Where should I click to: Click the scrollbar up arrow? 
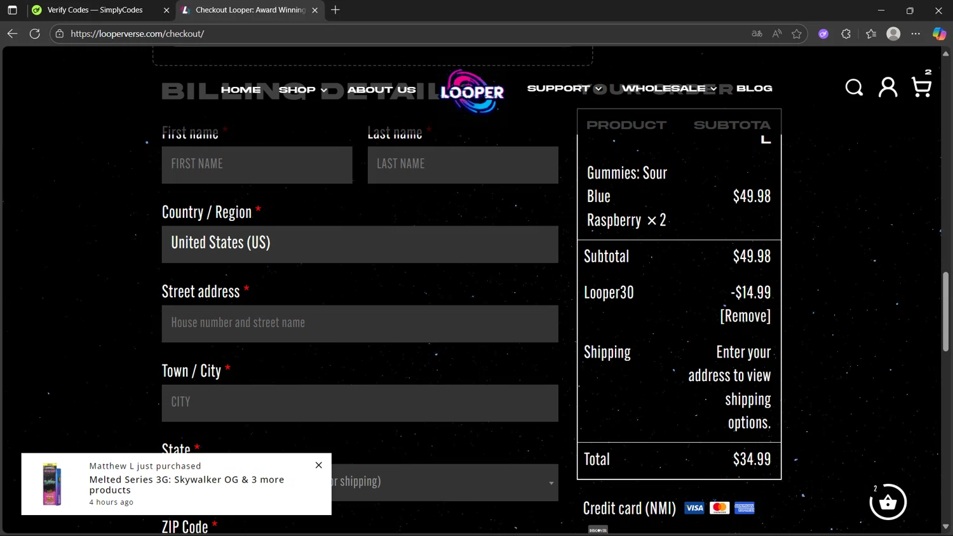point(945,54)
